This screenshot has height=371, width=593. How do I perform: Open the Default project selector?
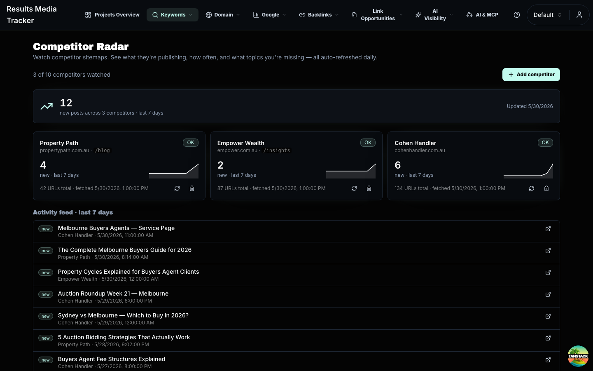pyautogui.click(x=548, y=15)
